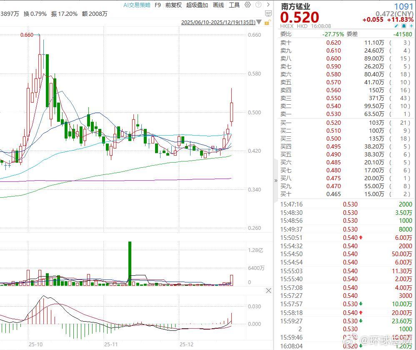This screenshot has width=416, height=350.
Task: Click 买一 bid price 0.520
Action: pos(333,123)
